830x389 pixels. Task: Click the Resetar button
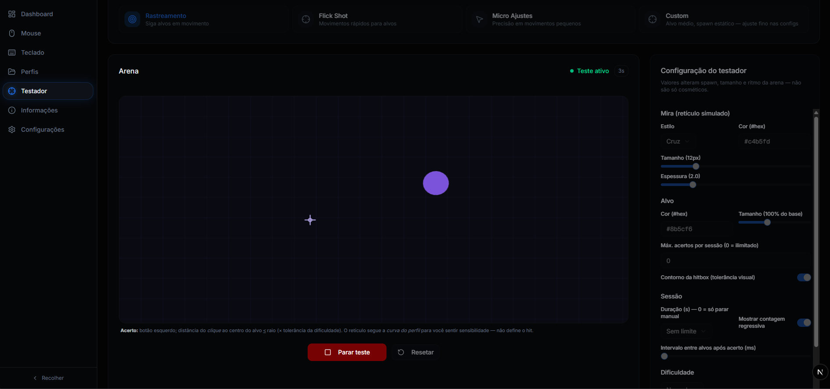tap(416, 352)
